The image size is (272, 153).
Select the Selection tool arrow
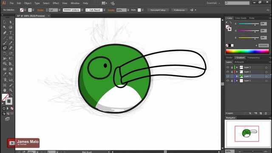[x=5, y=22]
